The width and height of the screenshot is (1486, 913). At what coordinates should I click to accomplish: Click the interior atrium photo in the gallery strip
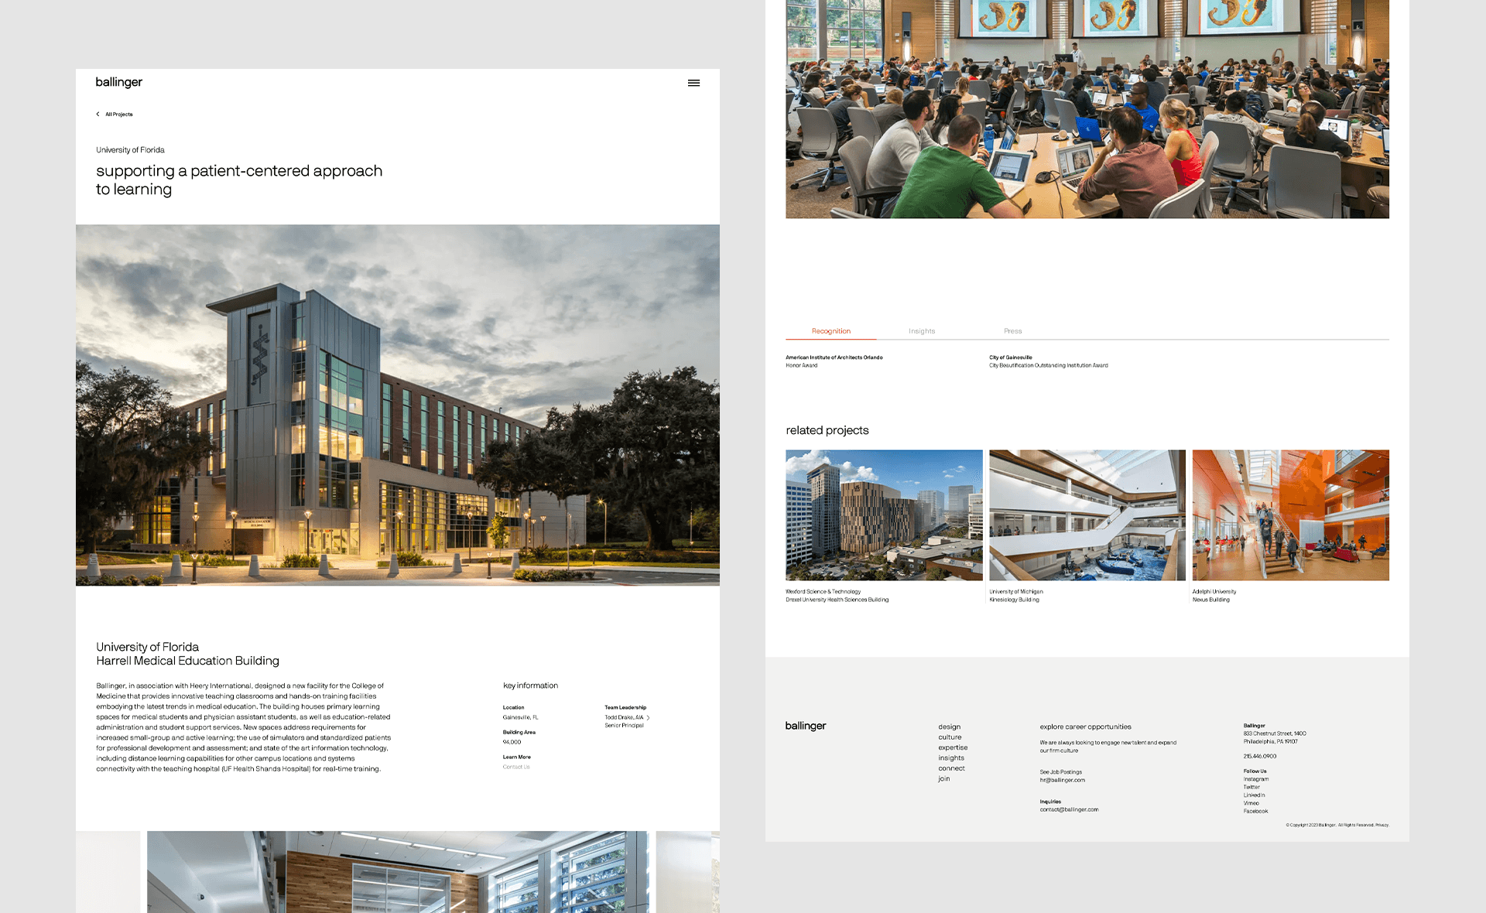click(x=398, y=872)
